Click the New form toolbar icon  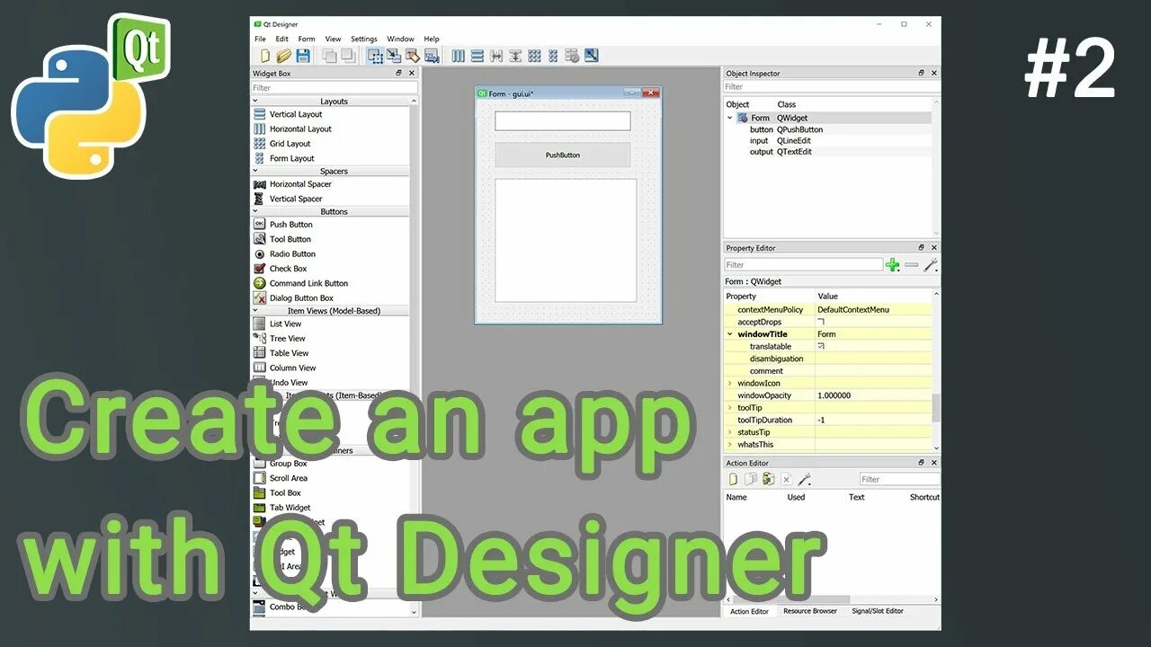coord(265,56)
